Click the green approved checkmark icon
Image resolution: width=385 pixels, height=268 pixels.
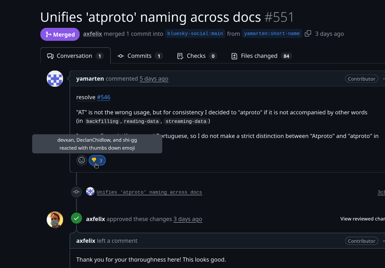point(76,218)
